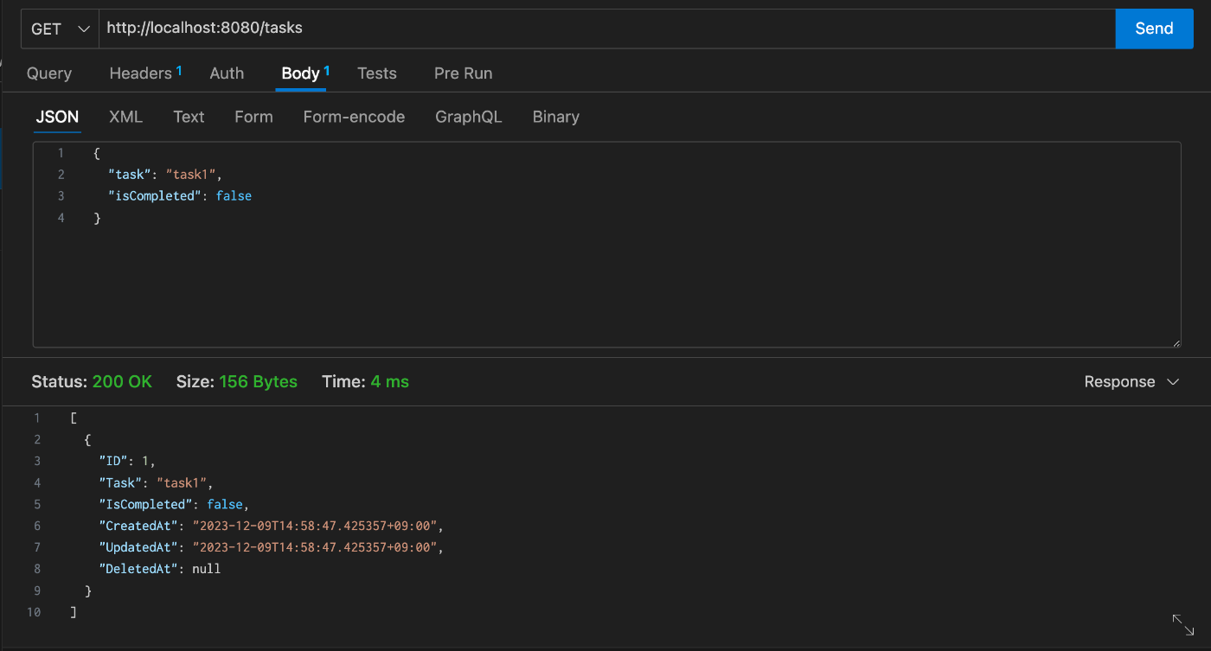Select the Form body type
Image resolution: width=1211 pixels, height=651 pixels.
253,117
